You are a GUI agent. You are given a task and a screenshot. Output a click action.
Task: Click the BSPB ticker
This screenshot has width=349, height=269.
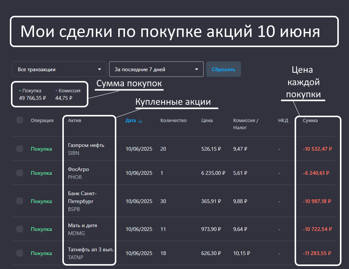click(74, 209)
